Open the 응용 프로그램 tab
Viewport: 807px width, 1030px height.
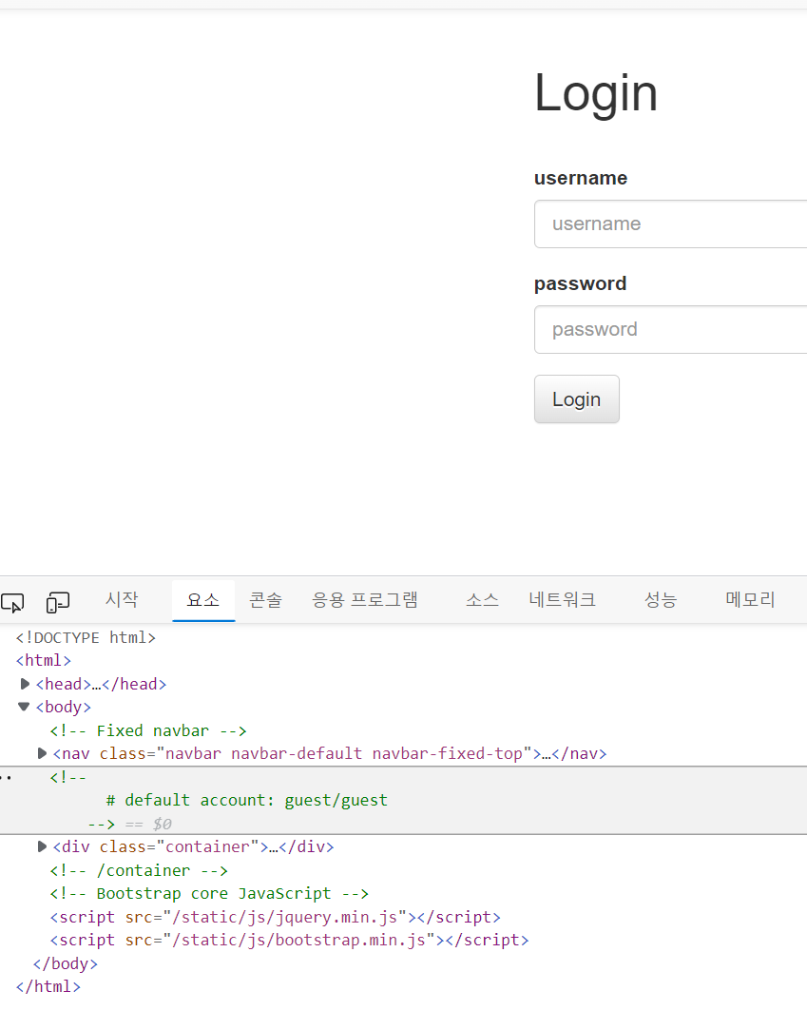point(364,600)
